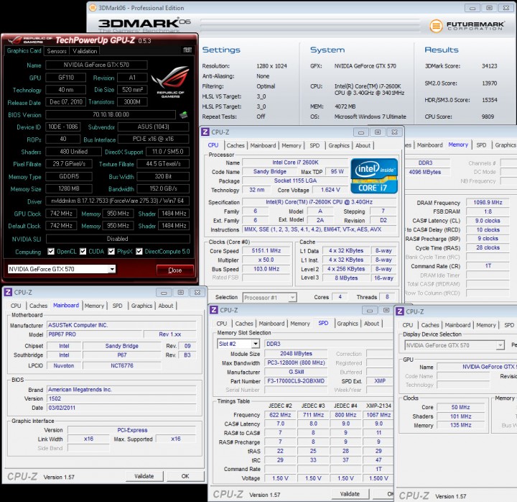Open the About tab in the CPU-Z CPU window
Screen dimensions: 517x502
point(363,145)
